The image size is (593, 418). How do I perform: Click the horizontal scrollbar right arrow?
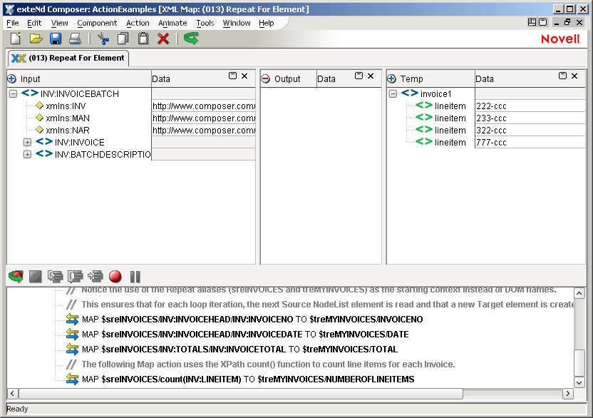click(567, 393)
